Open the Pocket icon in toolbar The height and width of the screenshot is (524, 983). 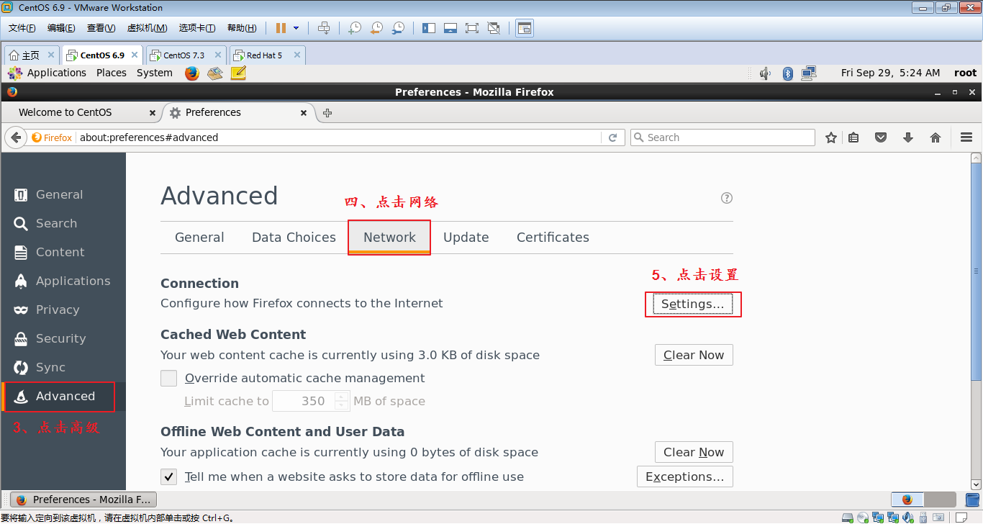click(881, 137)
